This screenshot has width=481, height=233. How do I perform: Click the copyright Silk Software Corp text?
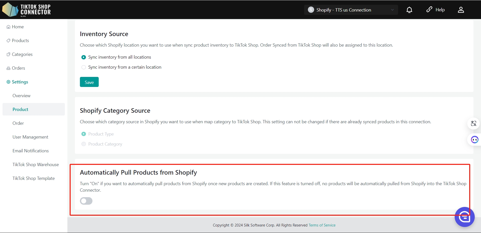[260, 225]
